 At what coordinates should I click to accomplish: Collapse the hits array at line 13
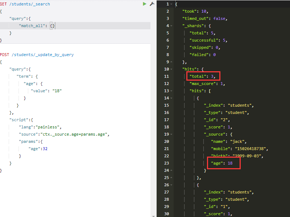(x=170, y=91)
